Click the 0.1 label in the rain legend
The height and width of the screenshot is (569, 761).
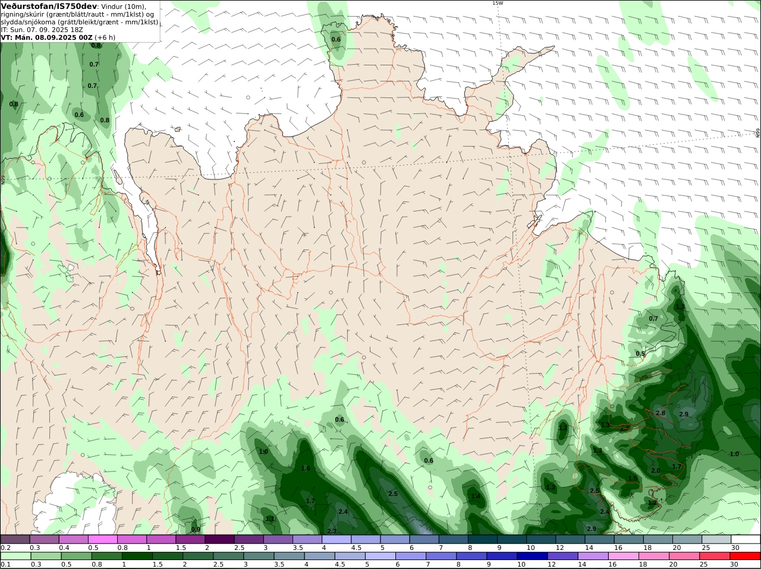click(x=5, y=564)
